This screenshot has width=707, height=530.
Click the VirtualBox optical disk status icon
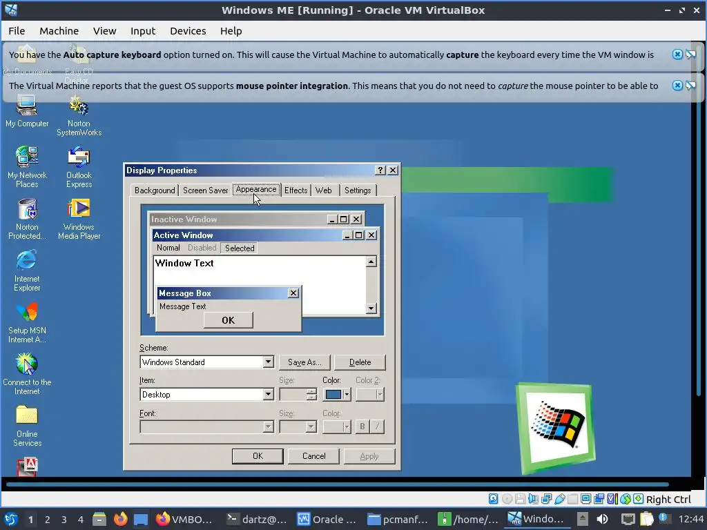point(507,498)
